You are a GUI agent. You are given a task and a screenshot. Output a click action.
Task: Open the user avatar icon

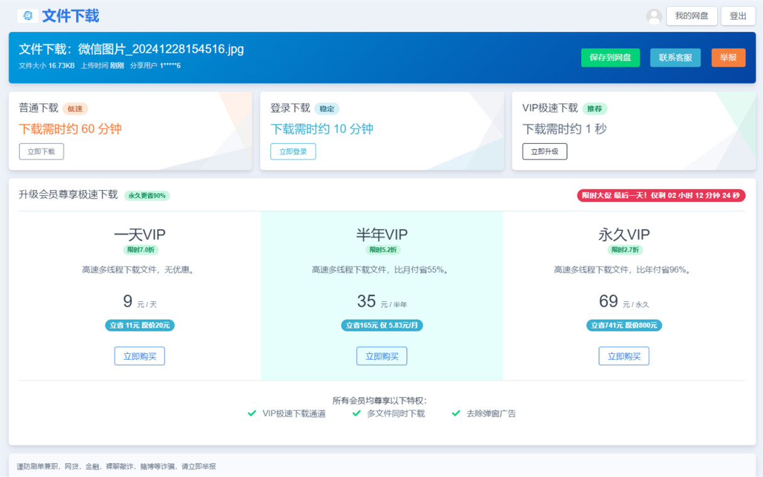click(654, 16)
